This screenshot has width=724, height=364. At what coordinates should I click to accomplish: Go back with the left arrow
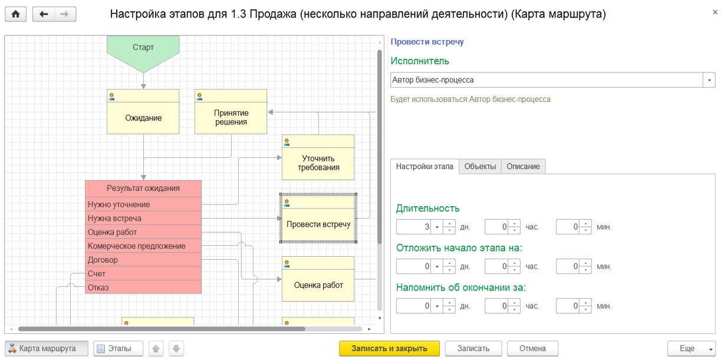click(x=44, y=15)
